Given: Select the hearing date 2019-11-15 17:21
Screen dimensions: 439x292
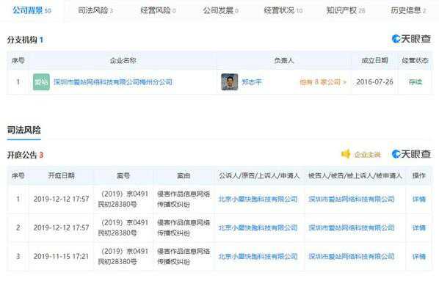Looking at the screenshot, I should tap(61, 256).
